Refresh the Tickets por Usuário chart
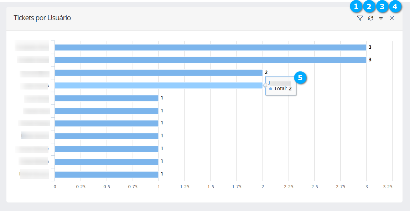Viewport: 410px width, 211px height. click(x=370, y=18)
